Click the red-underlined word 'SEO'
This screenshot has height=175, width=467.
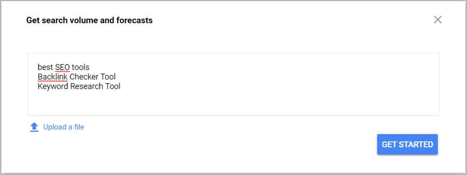point(62,67)
